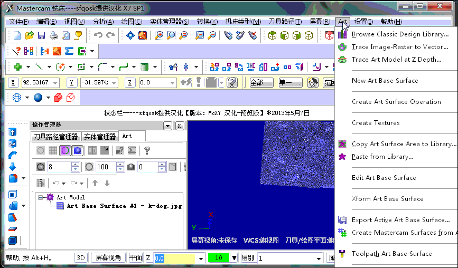Click the blue globe icon
The height and width of the screenshot is (268, 458).
click(x=17, y=98)
